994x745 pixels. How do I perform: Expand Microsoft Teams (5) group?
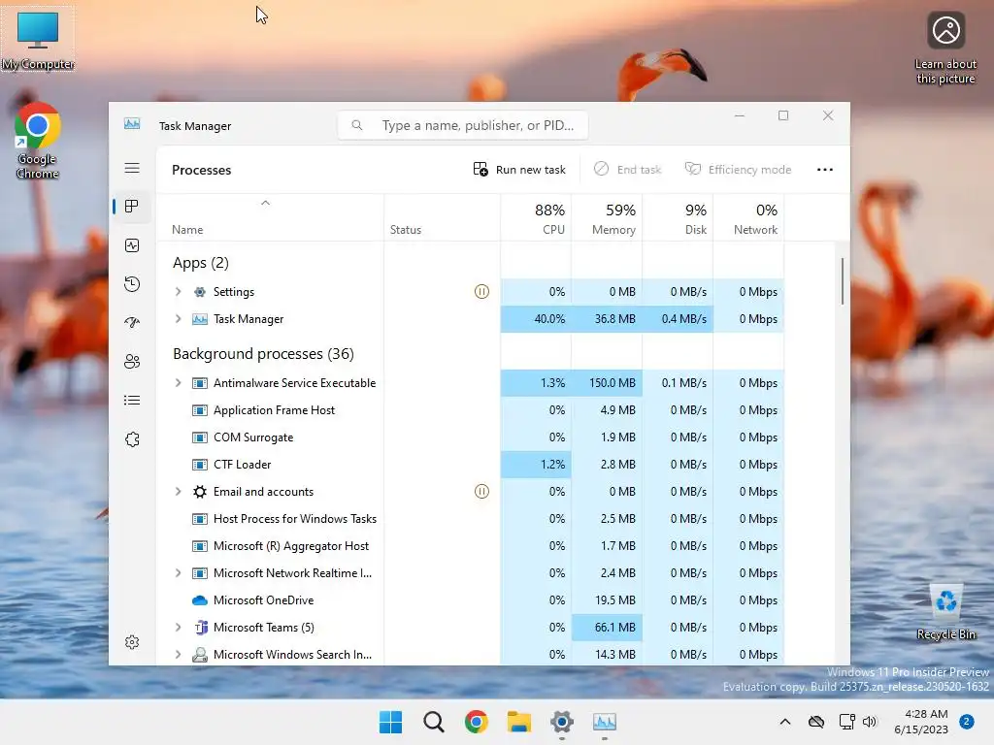coord(179,628)
